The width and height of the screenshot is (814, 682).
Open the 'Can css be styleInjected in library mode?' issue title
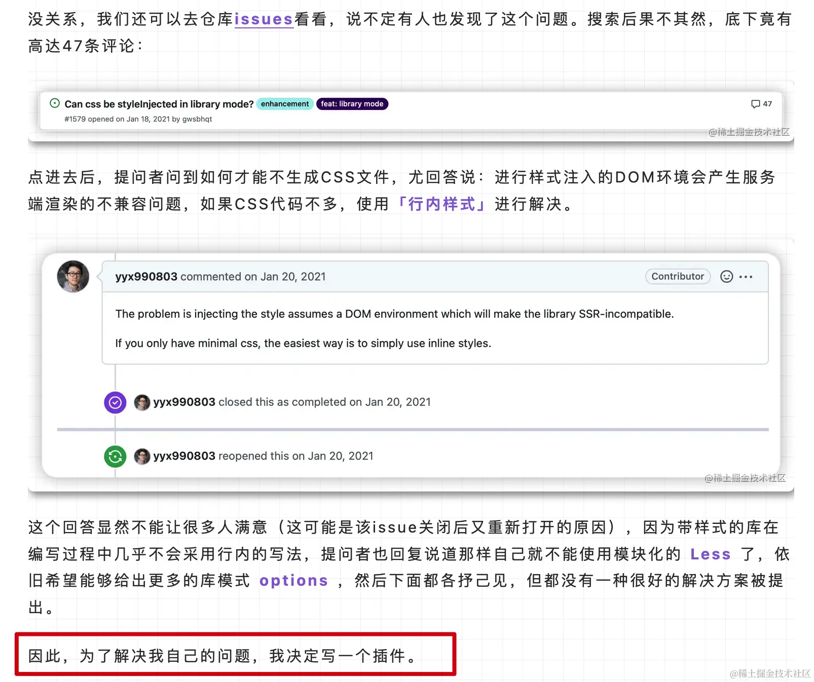[159, 104]
